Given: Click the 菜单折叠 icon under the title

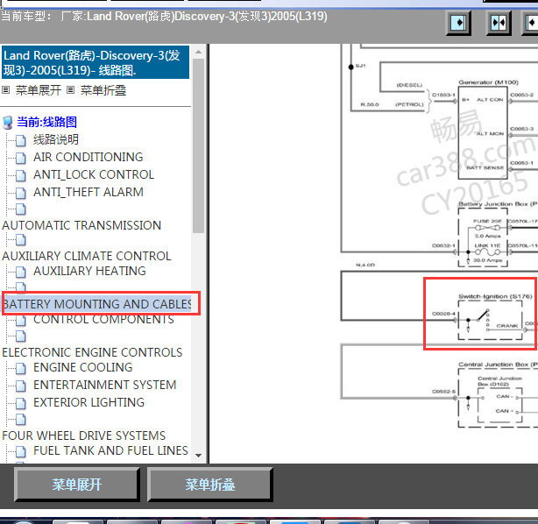Looking at the screenshot, I should [x=70, y=90].
